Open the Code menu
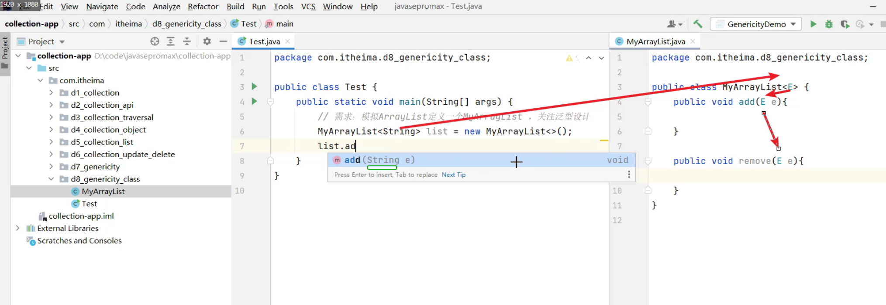 tap(135, 7)
